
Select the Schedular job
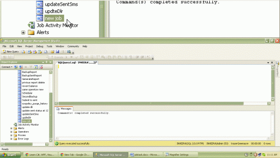[27, 93]
